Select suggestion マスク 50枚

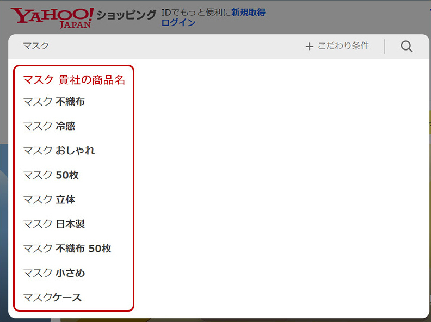(51, 175)
